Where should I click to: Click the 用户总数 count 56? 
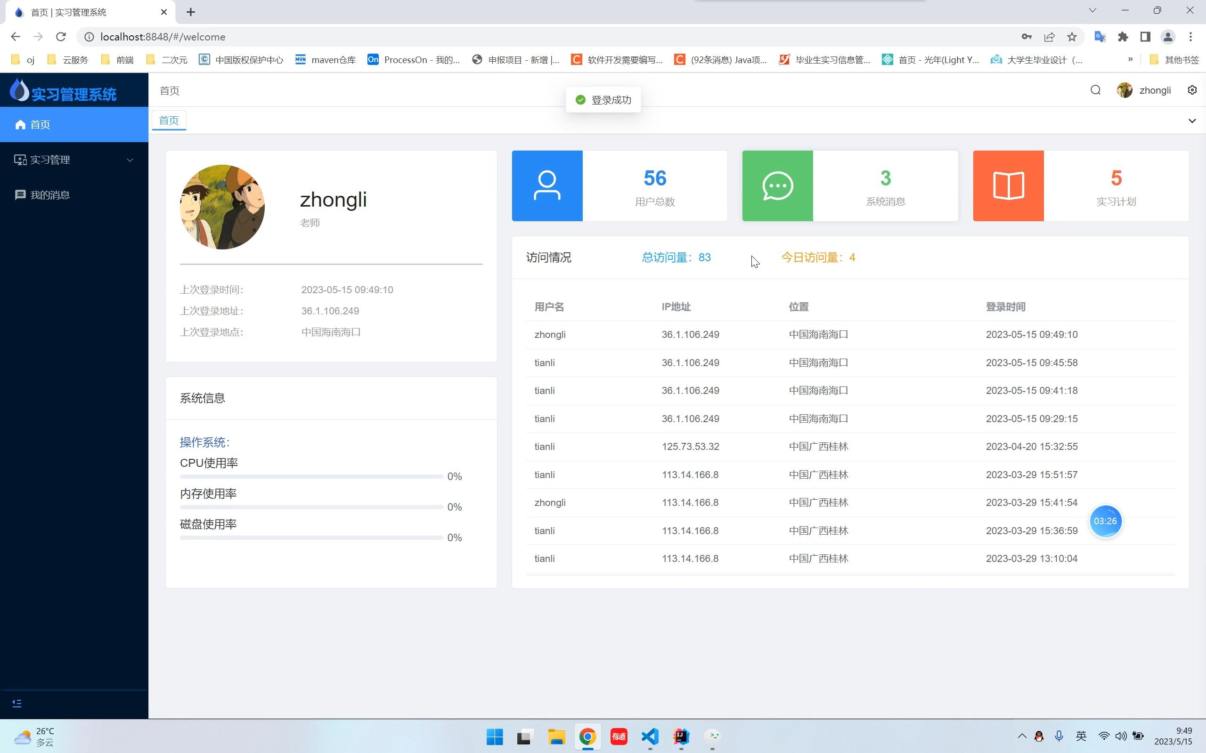[654, 178]
